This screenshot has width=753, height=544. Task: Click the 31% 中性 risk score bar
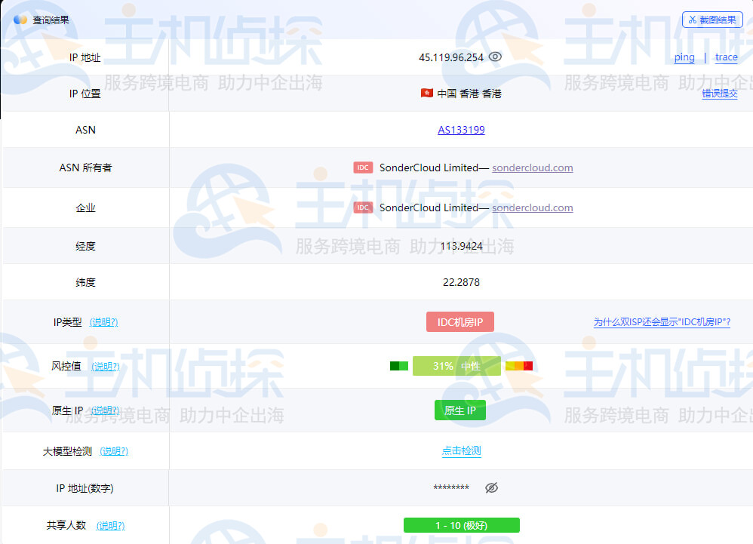click(x=456, y=366)
